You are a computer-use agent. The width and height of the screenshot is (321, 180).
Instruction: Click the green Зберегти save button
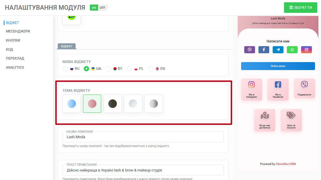301,8
